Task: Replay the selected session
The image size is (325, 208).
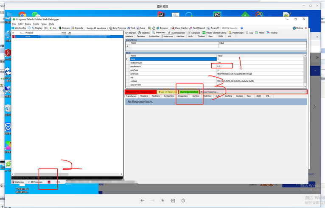Action: [x=37, y=28]
